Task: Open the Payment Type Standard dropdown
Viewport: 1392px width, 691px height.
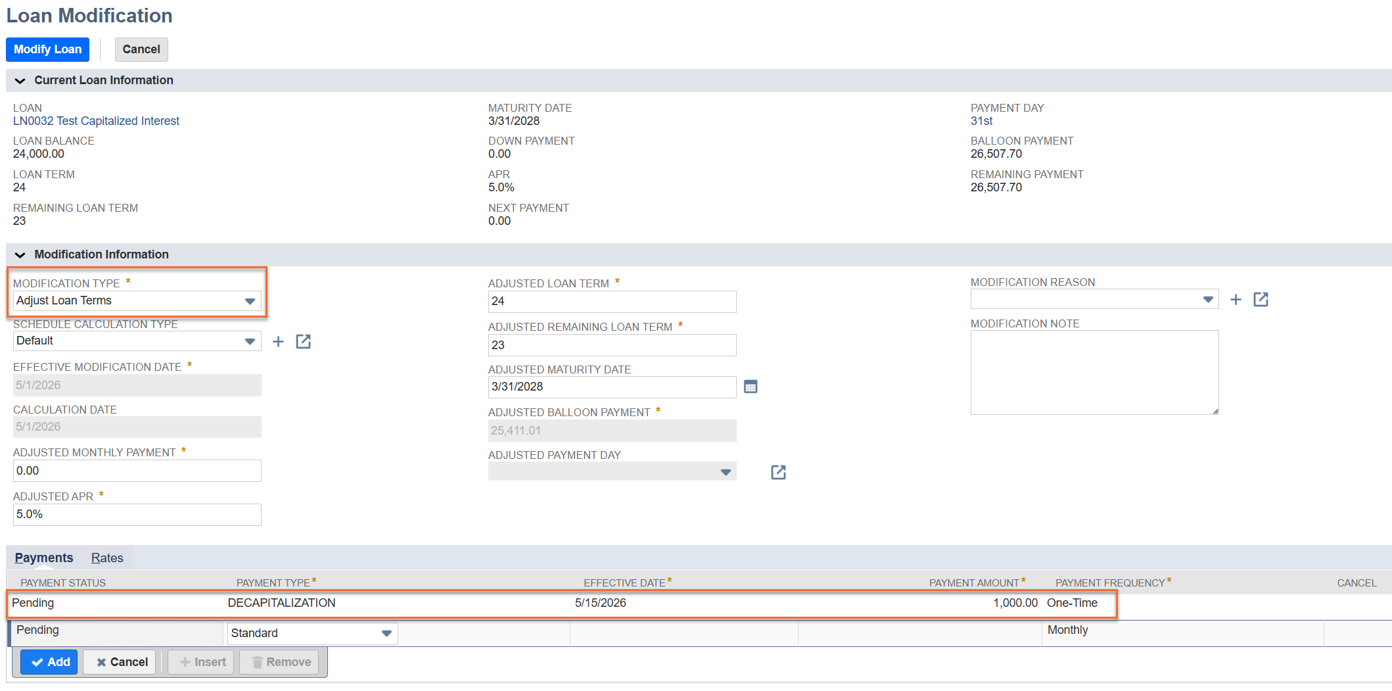Action: pos(386,633)
